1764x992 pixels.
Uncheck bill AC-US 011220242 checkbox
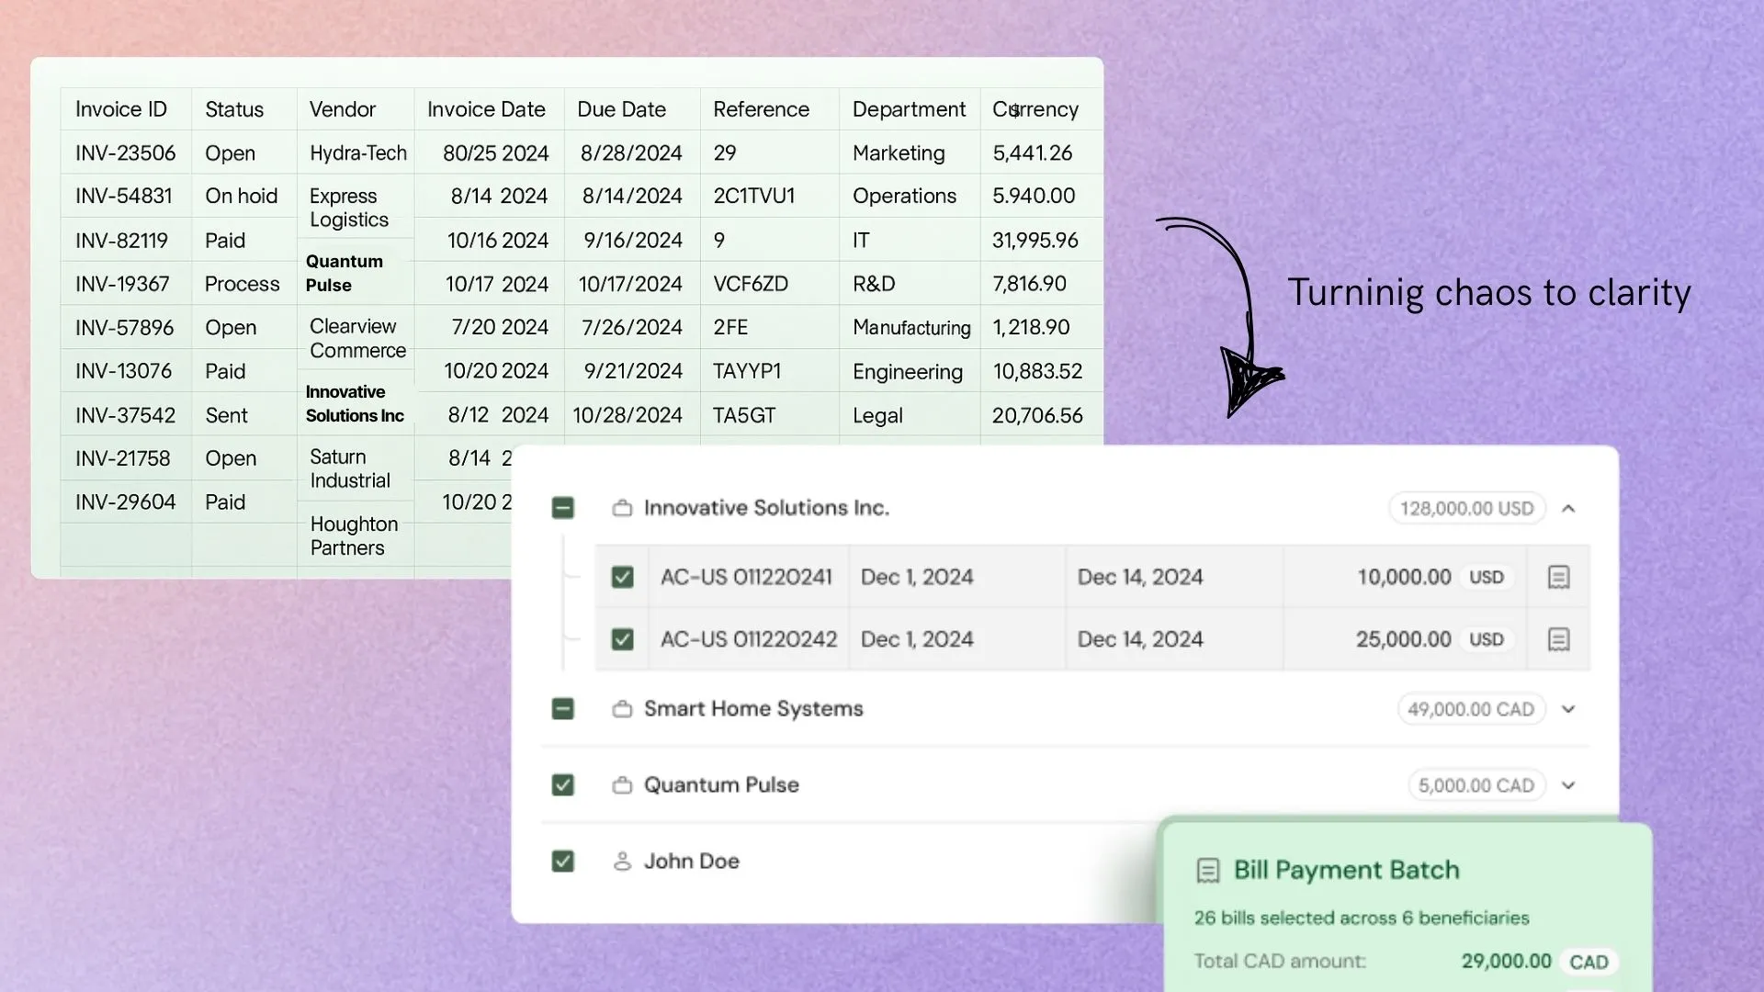[x=622, y=639]
